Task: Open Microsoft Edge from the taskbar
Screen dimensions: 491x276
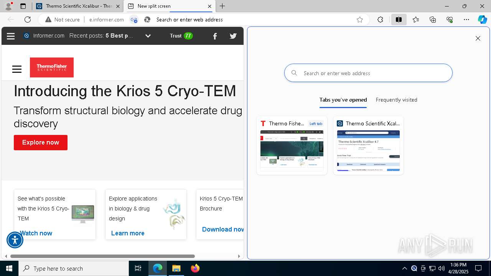Action: click(x=158, y=268)
